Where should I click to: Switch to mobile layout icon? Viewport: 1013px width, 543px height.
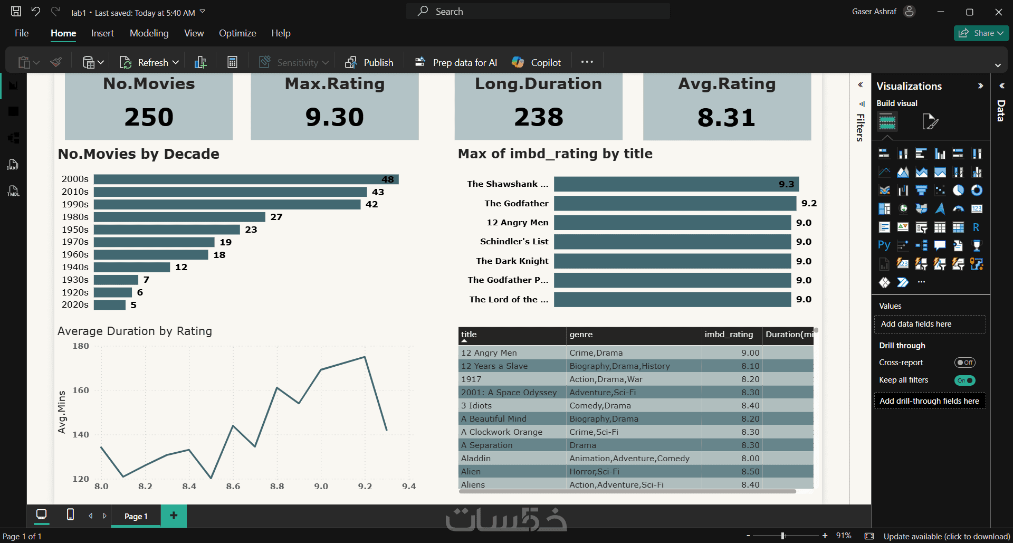click(70, 515)
